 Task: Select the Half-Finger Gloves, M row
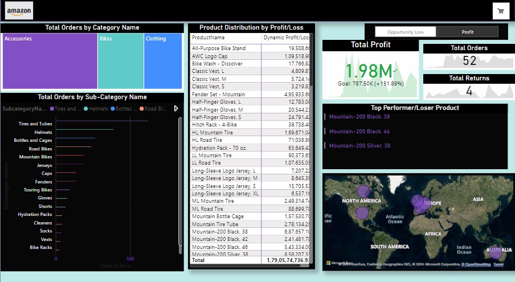coord(250,109)
